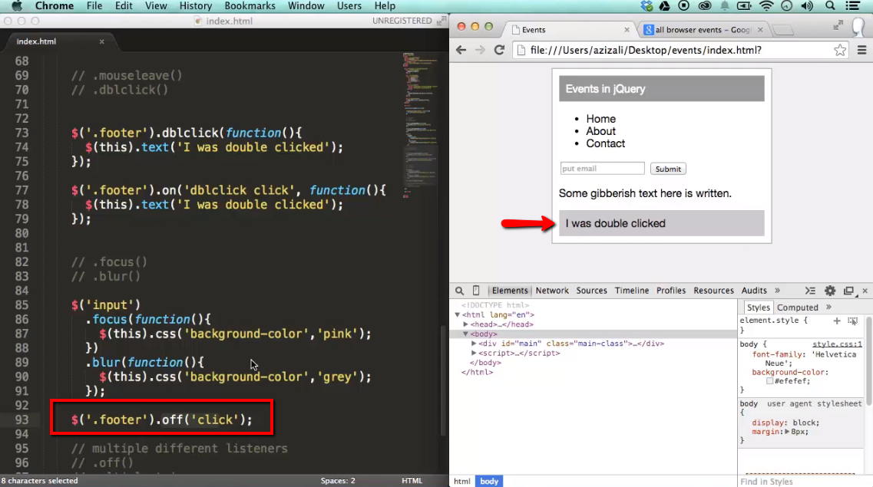Click the new style rule plus icon
This screenshot has width=873, height=487.
coord(837,321)
